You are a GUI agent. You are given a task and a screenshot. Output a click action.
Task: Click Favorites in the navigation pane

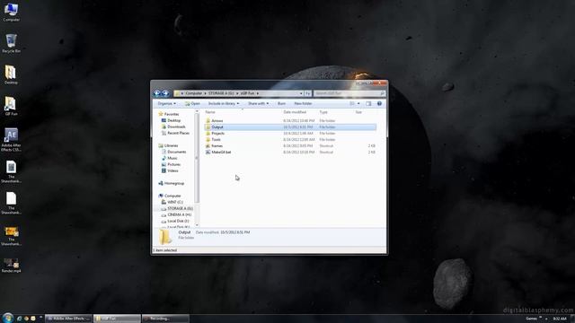pos(172,114)
